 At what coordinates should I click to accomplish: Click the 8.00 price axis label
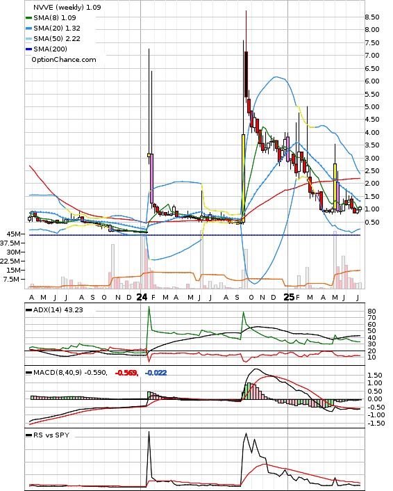372,30
